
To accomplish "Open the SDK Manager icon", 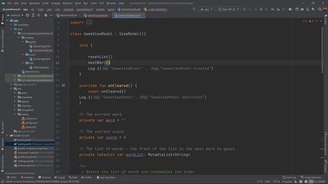I will point(313,9).
